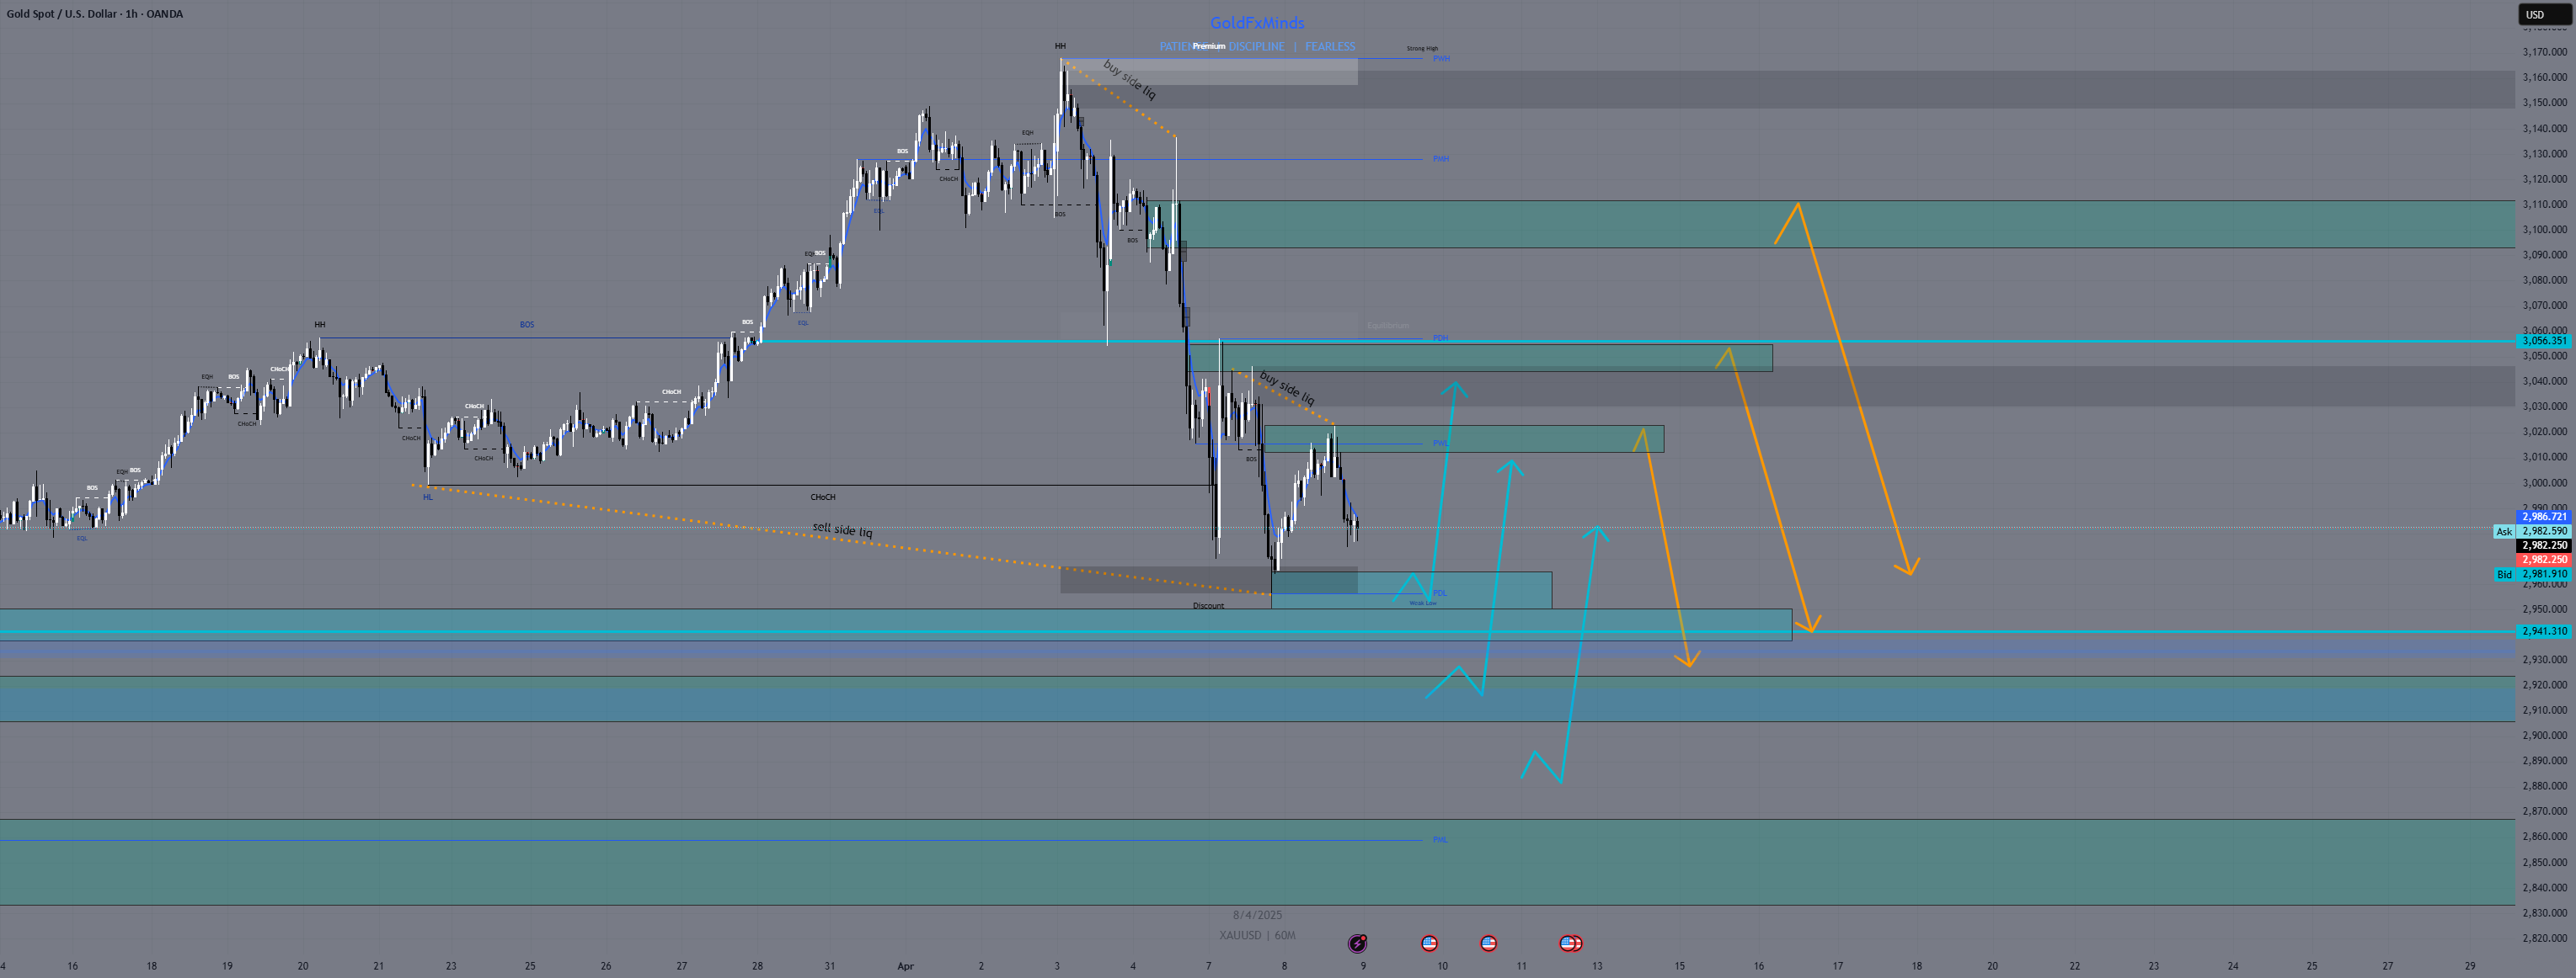Select the Strong High label
2576x978 pixels.
pos(1422,49)
